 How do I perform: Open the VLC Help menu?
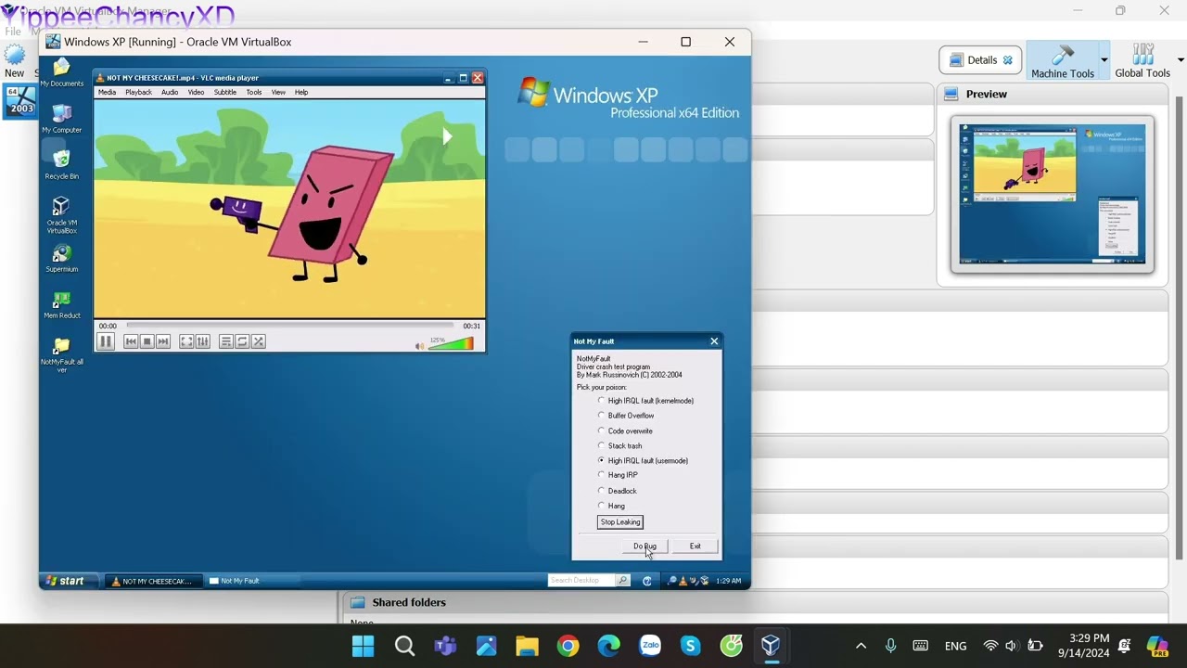tap(301, 93)
